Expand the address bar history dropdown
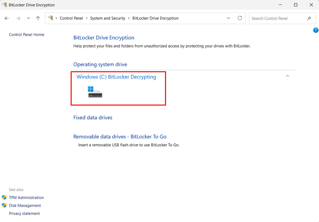Screen dimensions: 319x222 tap(229, 18)
